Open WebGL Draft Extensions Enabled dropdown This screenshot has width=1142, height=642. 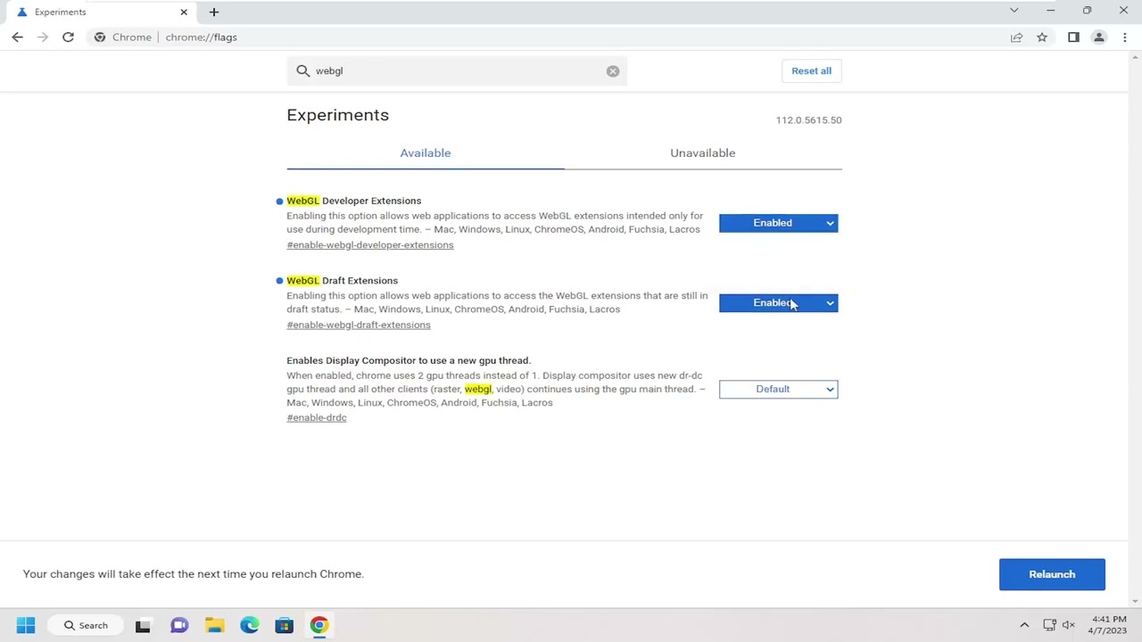[778, 303]
